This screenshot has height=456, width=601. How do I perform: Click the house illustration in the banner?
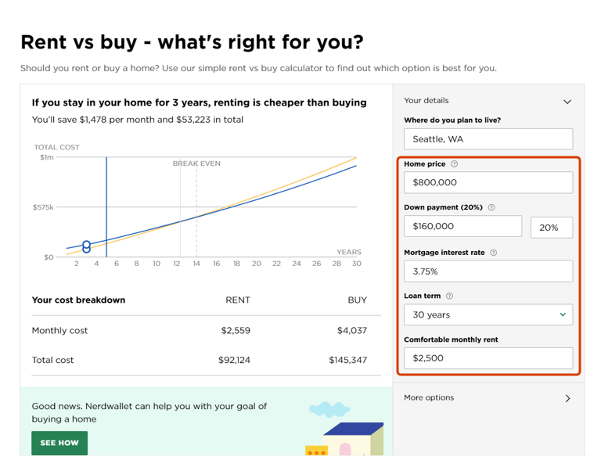[x=354, y=440]
